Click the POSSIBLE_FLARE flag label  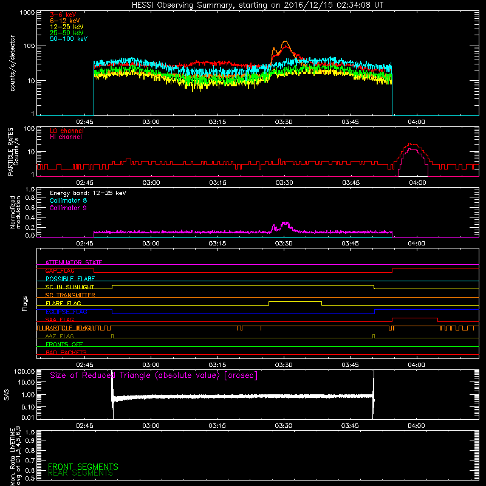(70, 279)
